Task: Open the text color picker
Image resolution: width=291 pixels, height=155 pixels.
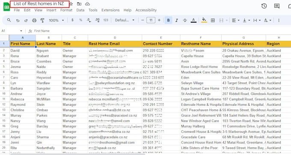Action: (x=193, y=20)
